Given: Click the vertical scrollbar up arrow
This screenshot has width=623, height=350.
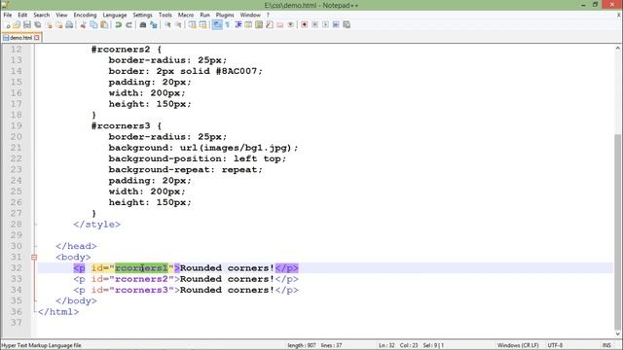Looking at the screenshot, I should [x=618, y=49].
